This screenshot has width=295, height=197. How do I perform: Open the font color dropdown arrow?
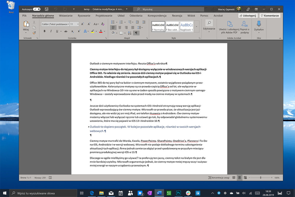click(104, 31)
